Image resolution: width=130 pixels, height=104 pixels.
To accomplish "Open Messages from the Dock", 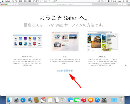I will coord(70,100).
